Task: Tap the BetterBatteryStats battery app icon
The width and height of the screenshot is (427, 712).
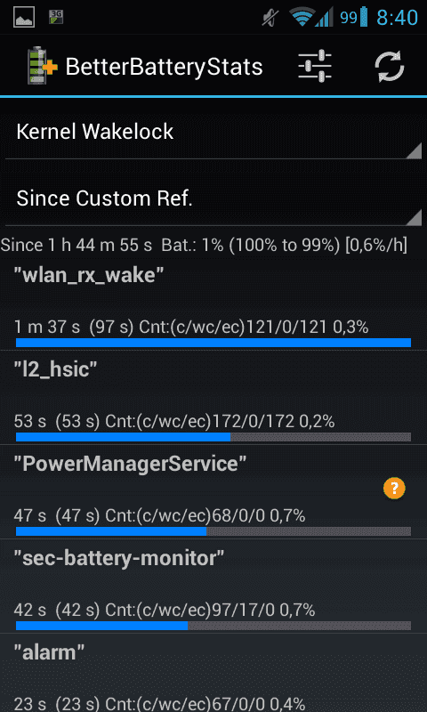Action: 42,66
